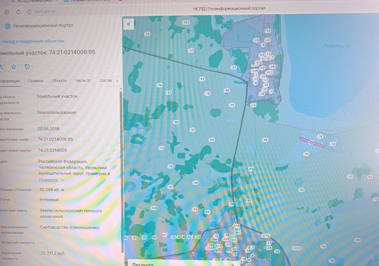Click the cadastral cost 72 211,2 руб.
The height and width of the screenshot is (266, 379).
pos(53,253)
